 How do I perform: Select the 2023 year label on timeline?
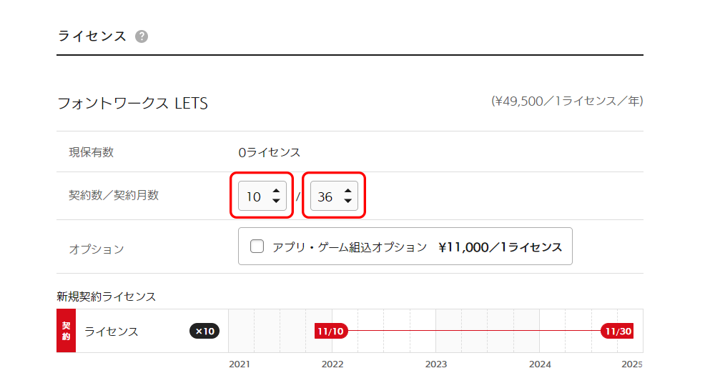point(436,364)
